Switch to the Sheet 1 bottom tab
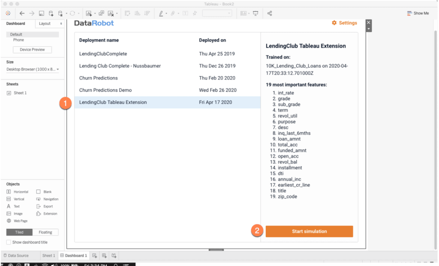 coord(48,255)
